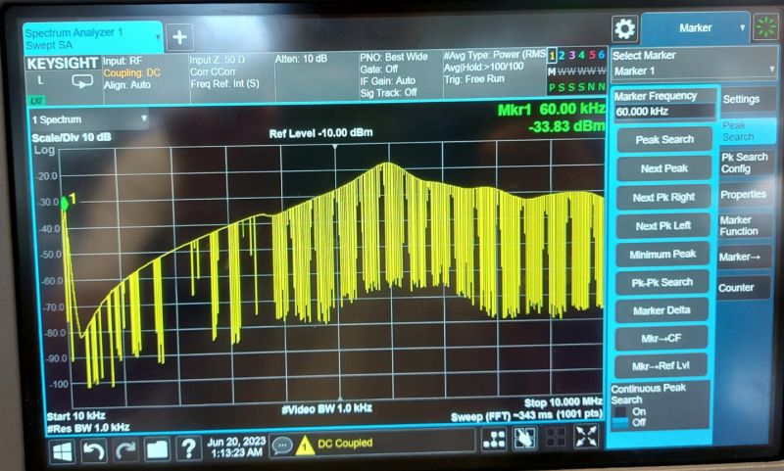Click the DC Coupled warning triangle
This screenshot has width=784, height=471.
pos(305,446)
